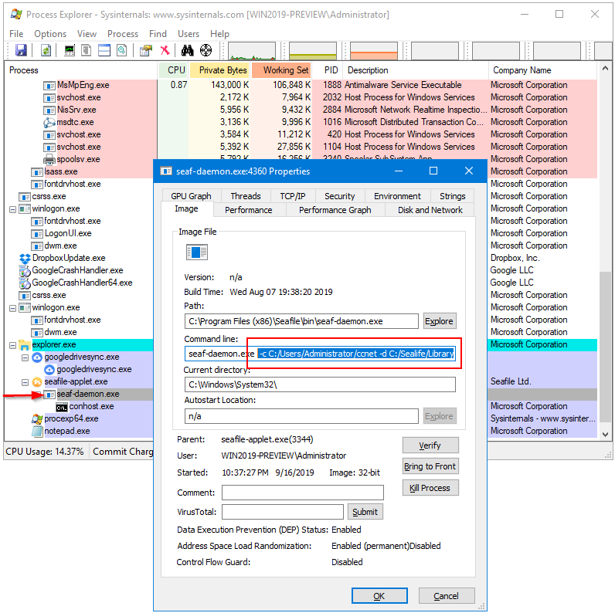Image resolution: width=615 pixels, height=613 pixels.
Task: Switch to the GPU Graph tab
Action: pyautogui.click(x=191, y=196)
